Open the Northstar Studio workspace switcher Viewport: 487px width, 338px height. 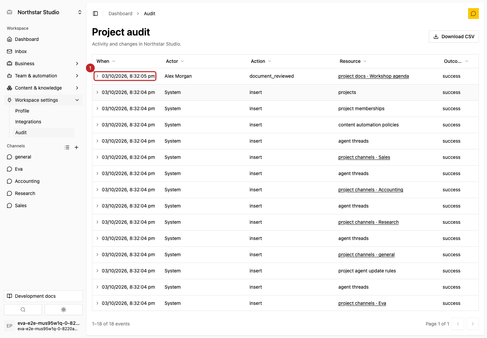tap(44, 12)
